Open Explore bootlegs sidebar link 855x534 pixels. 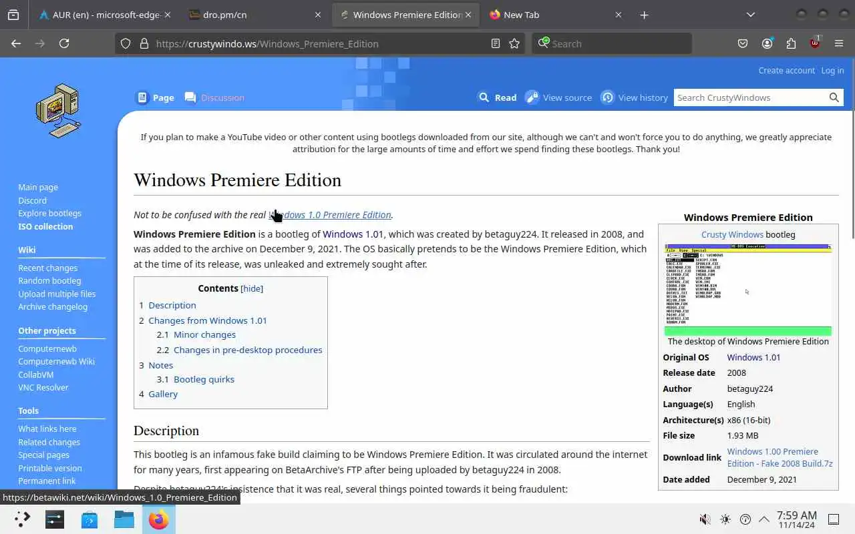[x=49, y=213]
